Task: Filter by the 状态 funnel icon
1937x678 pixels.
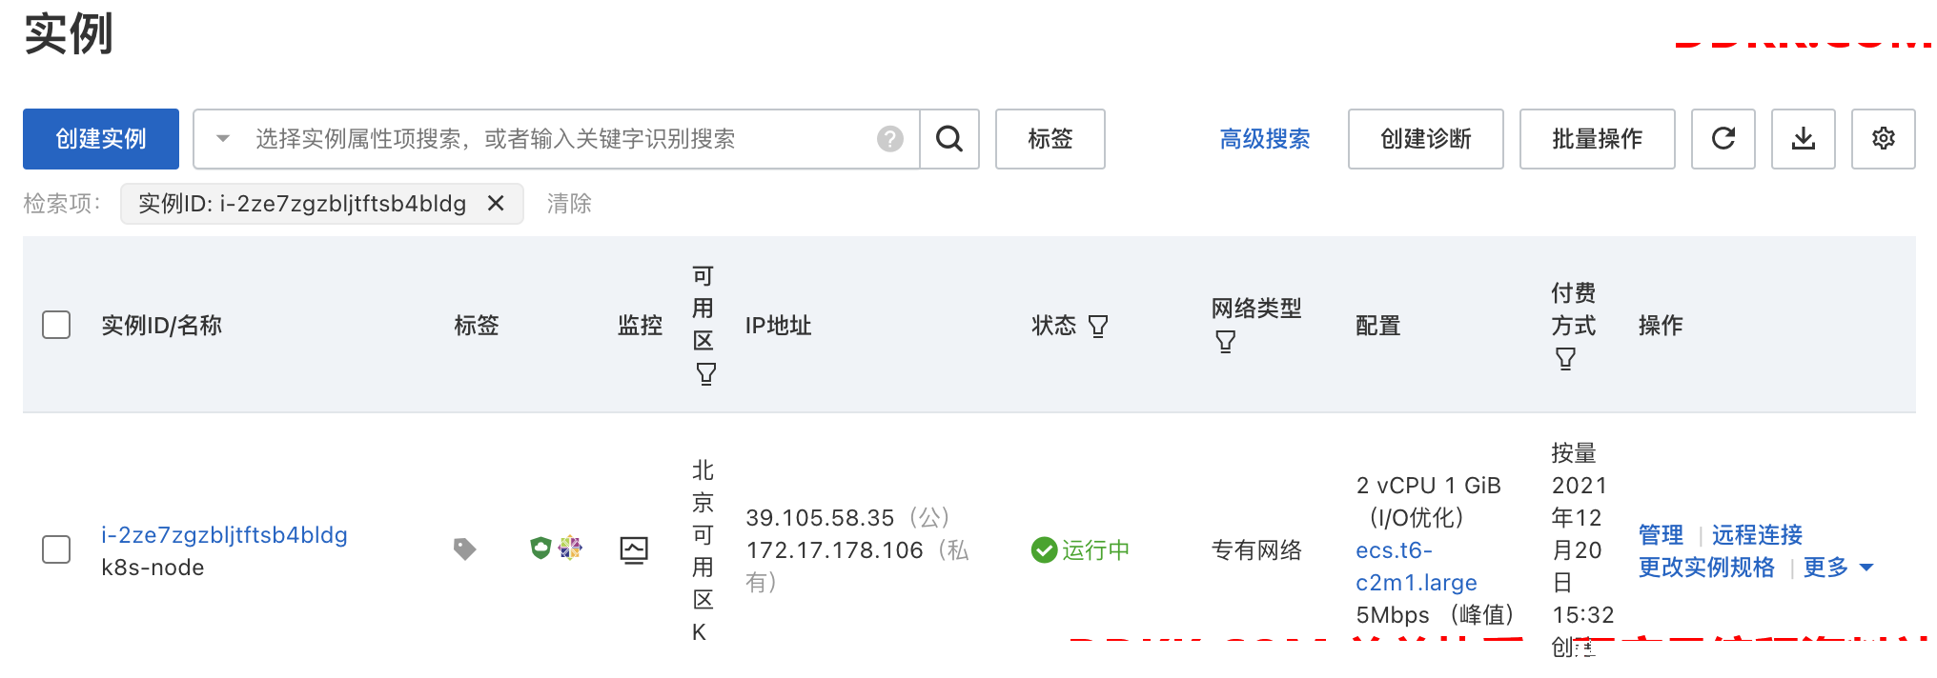Action: point(1098,327)
